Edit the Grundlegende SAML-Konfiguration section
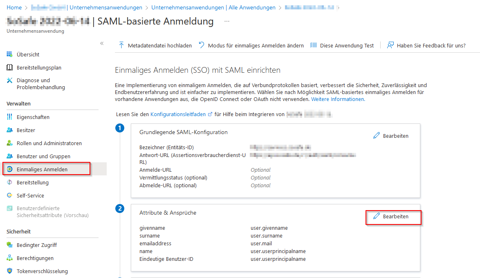 point(391,136)
